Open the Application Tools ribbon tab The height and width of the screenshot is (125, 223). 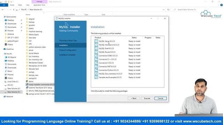tap(39, 5)
